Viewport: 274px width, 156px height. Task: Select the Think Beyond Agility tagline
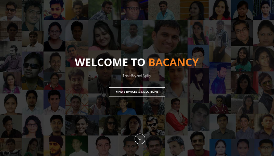[x=137, y=76]
